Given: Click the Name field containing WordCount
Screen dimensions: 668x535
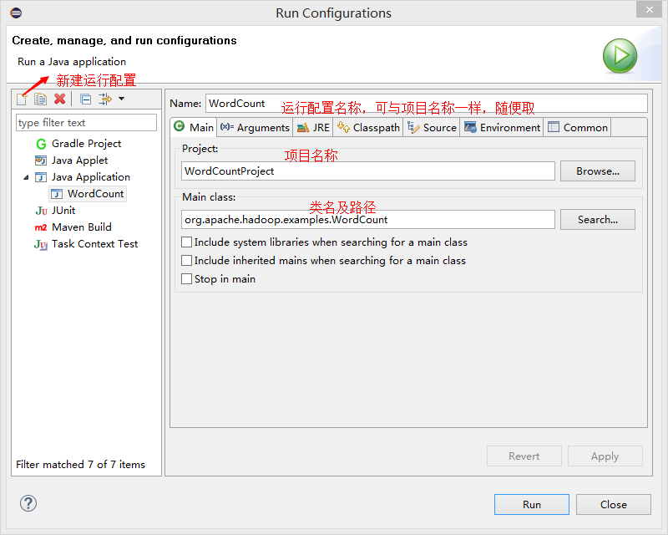Looking at the screenshot, I should pos(427,104).
